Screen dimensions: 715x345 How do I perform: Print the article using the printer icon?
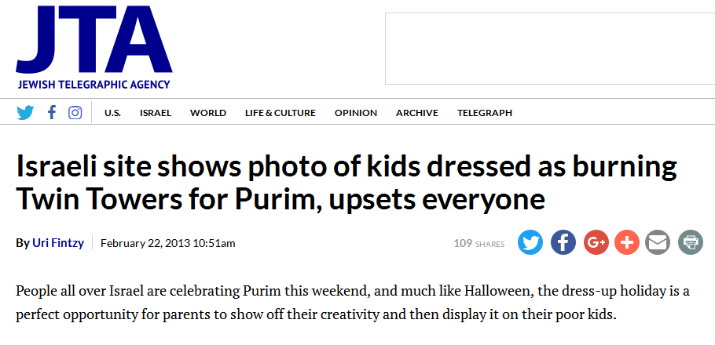[x=691, y=242]
